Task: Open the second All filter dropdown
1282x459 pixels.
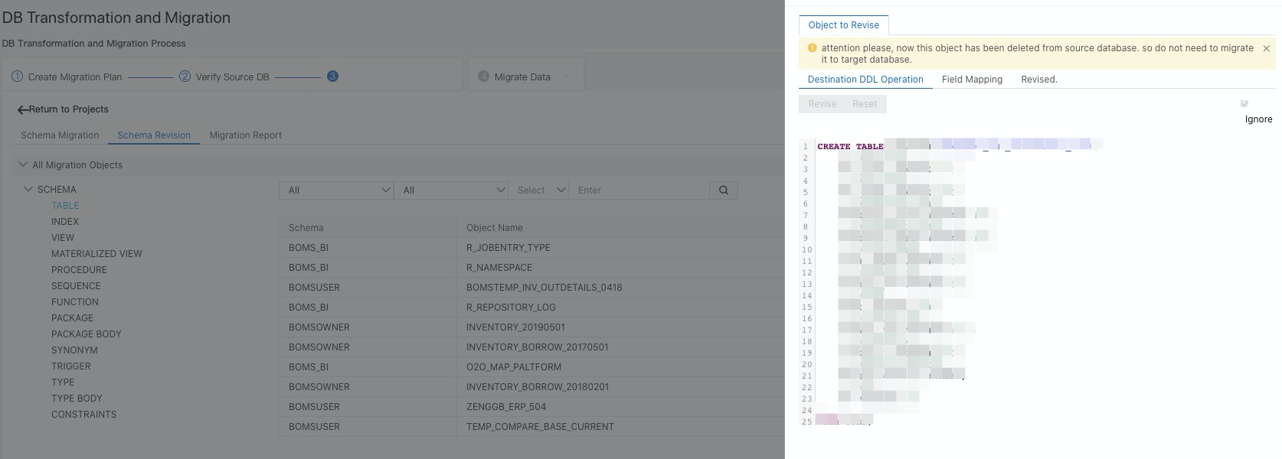Action: click(451, 190)
